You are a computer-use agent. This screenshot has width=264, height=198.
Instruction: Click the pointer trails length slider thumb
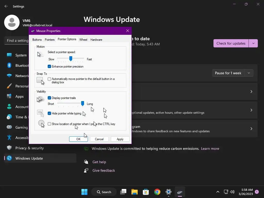[82, 103]
